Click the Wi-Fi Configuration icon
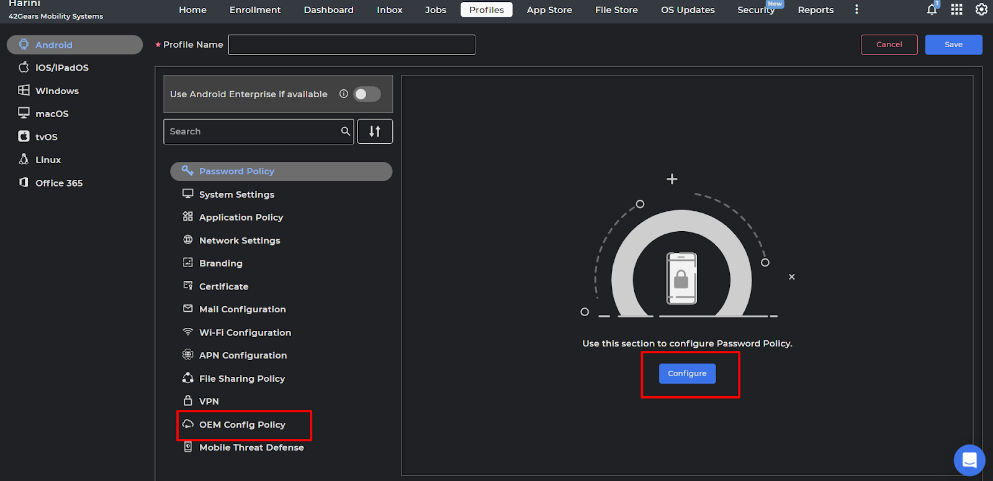This screenshot has width=993, height=481. 188,332
